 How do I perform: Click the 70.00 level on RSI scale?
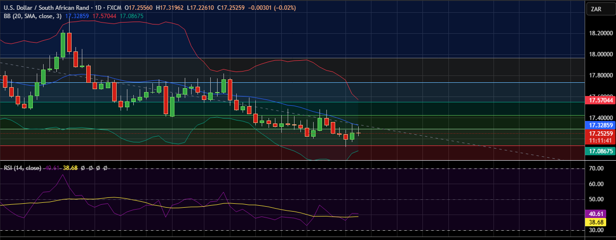[x=595, y=168]
